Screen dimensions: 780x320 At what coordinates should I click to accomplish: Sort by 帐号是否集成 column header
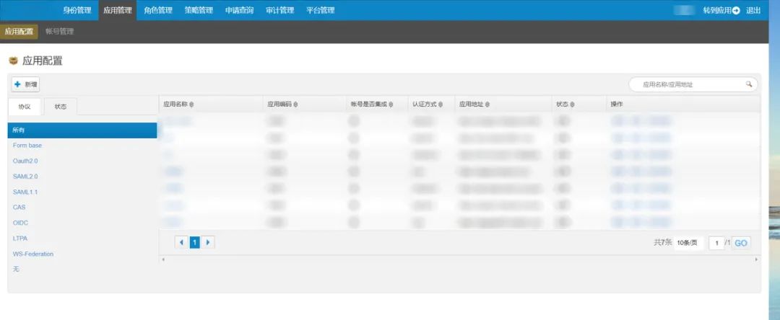point(372,105)
